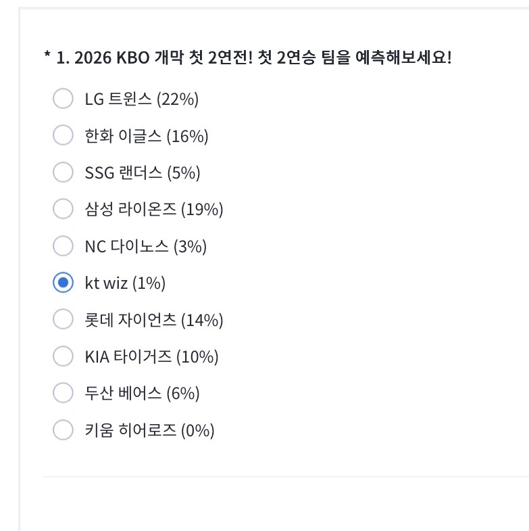Click the "KIA 타이거즈 (10%)" label text
The width and height of the screenshot is (529, 531).
point(151,356)
